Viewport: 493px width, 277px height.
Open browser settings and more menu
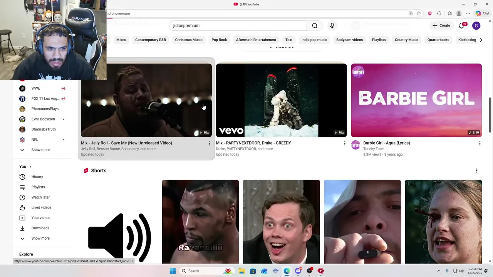click(468, 13)
